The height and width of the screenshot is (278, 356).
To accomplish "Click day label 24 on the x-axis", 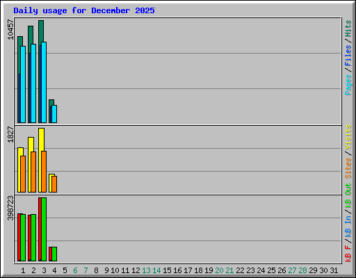I will pos(261,270).
